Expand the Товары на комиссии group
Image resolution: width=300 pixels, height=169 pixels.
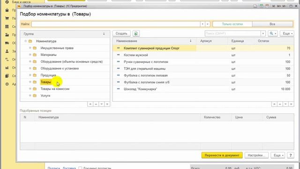coord(30,89)
